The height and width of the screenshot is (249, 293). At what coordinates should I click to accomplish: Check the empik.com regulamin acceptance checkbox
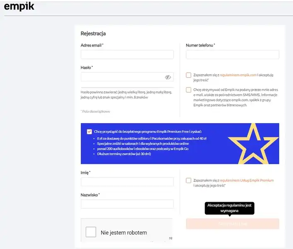click(x=189, y=75)
